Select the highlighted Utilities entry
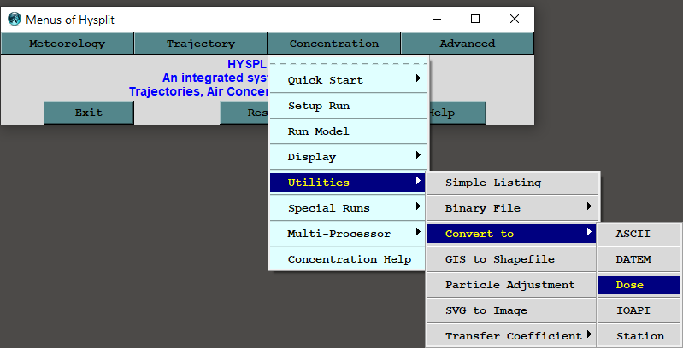This screenshot has height=348, width=683. click(348, 183)
